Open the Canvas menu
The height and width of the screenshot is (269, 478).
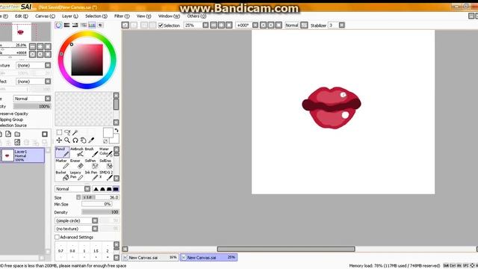(45, 16)
